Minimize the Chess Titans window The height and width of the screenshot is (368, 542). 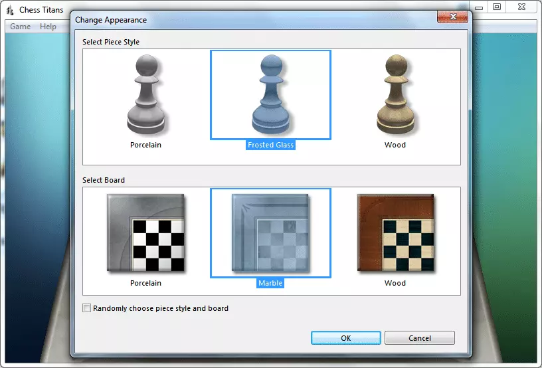pyautogui.click(x=479, y=7)
